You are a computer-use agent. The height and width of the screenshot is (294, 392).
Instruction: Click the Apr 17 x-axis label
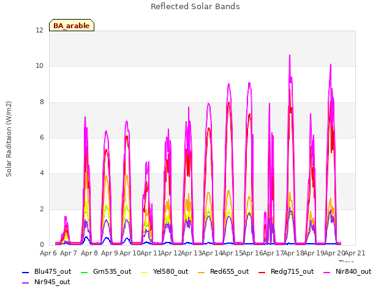[273, 253]
